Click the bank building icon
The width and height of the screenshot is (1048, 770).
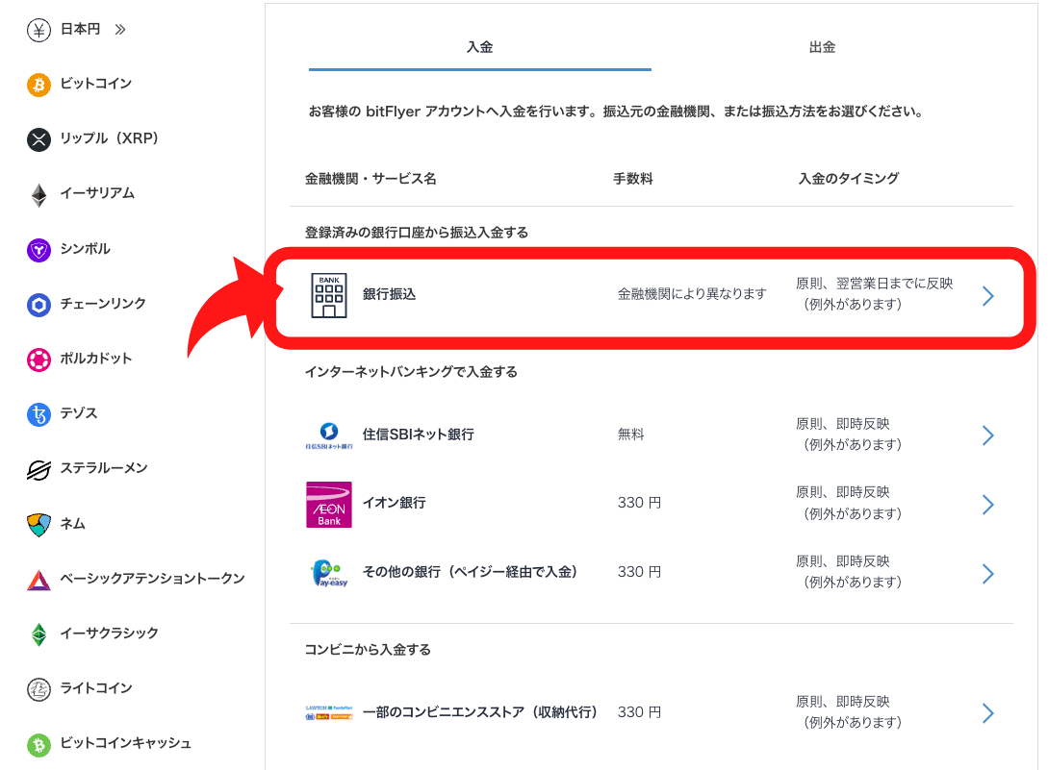329,295
